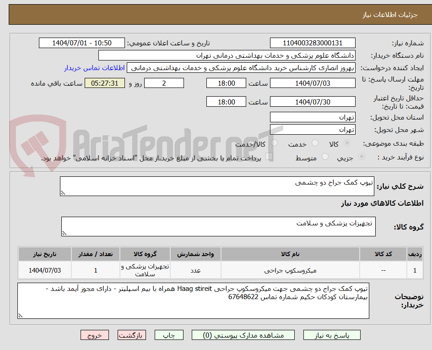Select the کالا/خدمت radio option
The image size is (432, 350).
coord(274,142)
